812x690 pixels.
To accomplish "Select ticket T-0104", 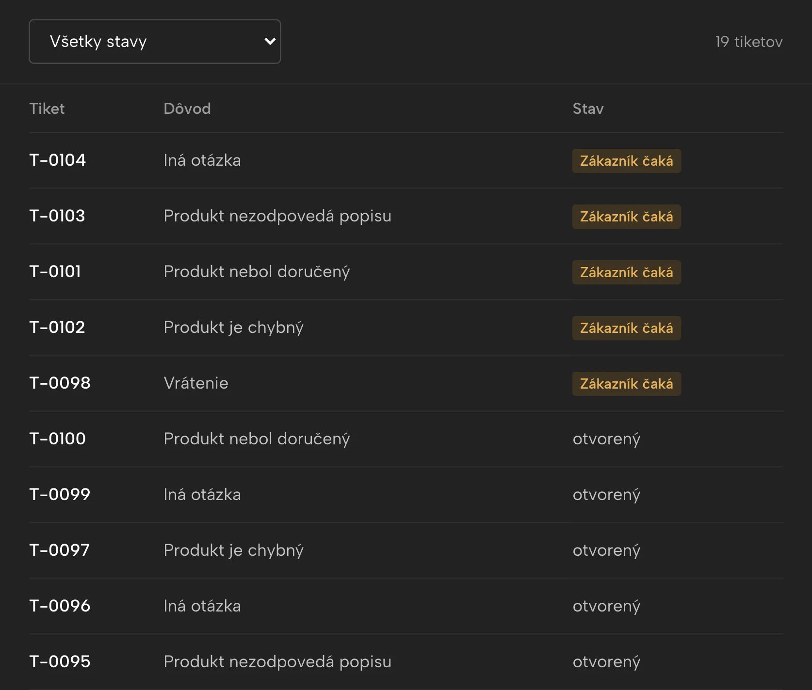I will click(58, 160).
